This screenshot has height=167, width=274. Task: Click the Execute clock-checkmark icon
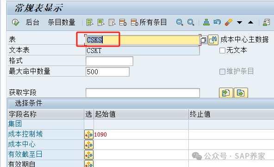15,23
